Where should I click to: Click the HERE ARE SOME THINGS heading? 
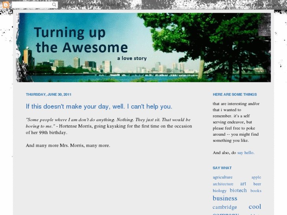[x=234, y=94]
